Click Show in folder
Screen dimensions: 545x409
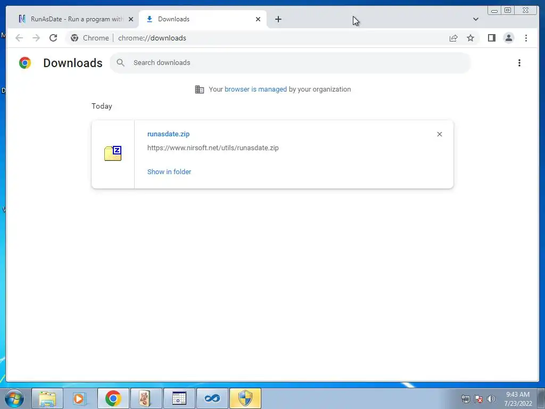pyautogui.click(x=169, y=172)
